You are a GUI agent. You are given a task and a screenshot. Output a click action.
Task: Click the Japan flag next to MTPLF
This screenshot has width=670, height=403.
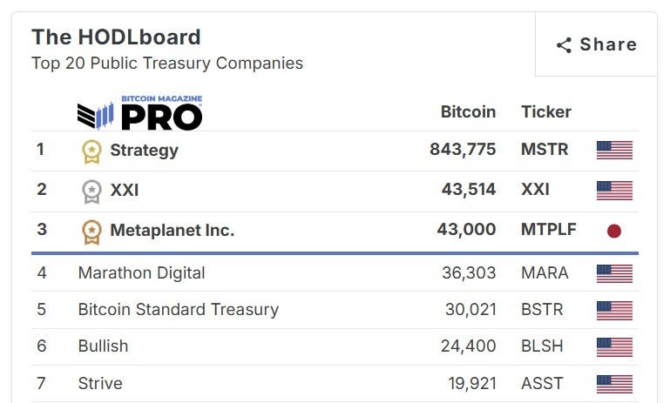pyautogui.click(x=614, y=231)
